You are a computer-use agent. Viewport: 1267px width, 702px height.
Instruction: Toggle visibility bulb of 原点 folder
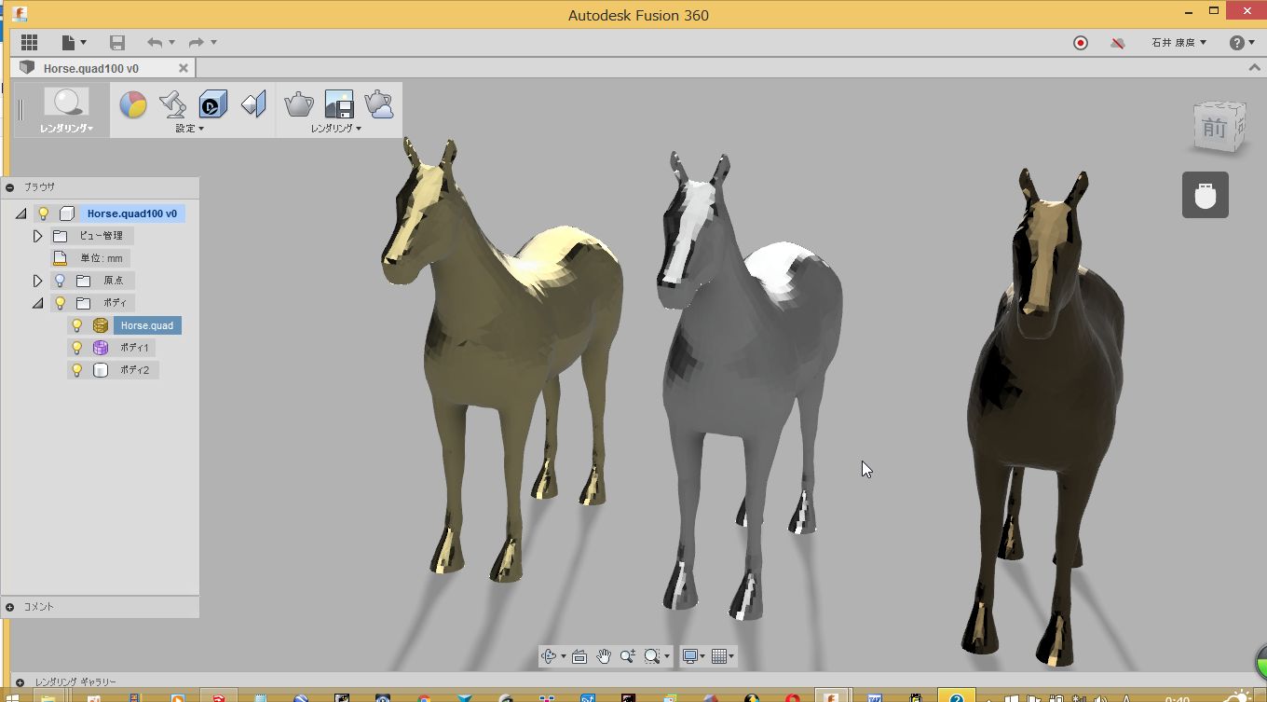(x=60, y=281)
